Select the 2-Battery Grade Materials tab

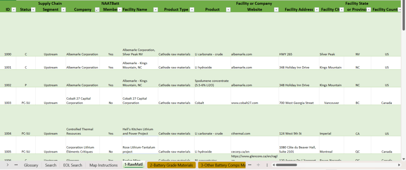tap(171, 165)
